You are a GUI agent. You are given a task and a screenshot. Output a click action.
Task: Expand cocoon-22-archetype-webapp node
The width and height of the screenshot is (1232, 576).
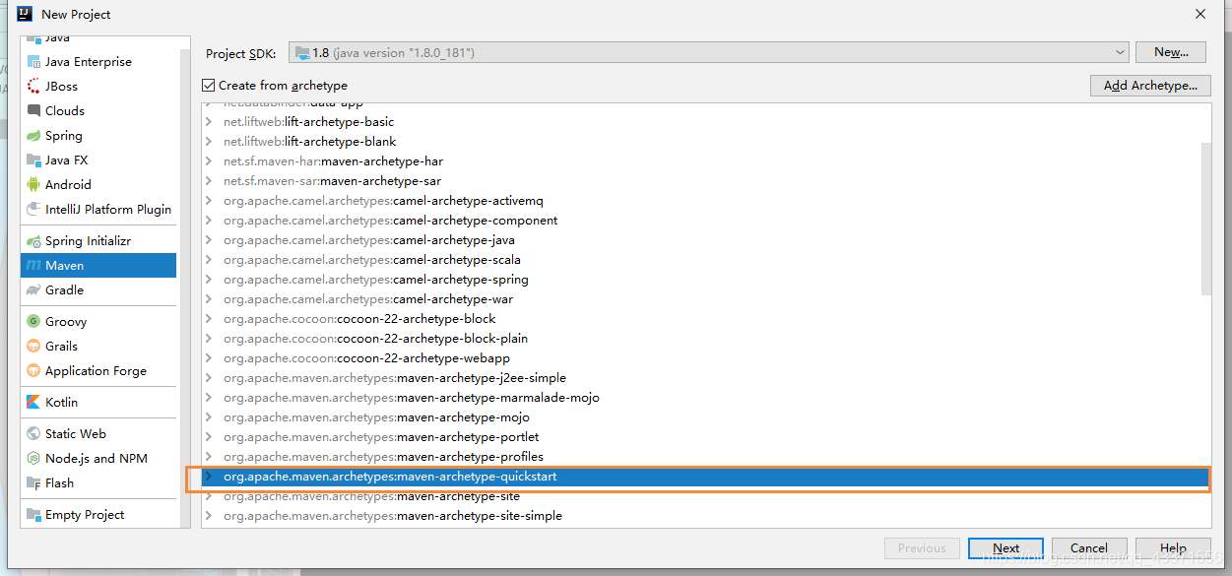pos(208,358)
